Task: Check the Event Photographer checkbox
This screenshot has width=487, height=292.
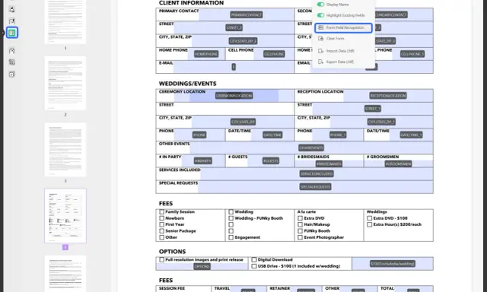Action: pos(301,237)
